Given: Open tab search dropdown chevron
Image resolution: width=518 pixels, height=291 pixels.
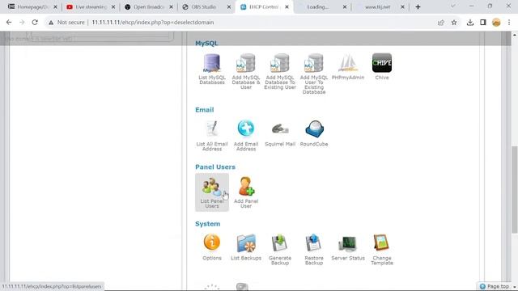Looking at the screenshot, I should (453, 6).
